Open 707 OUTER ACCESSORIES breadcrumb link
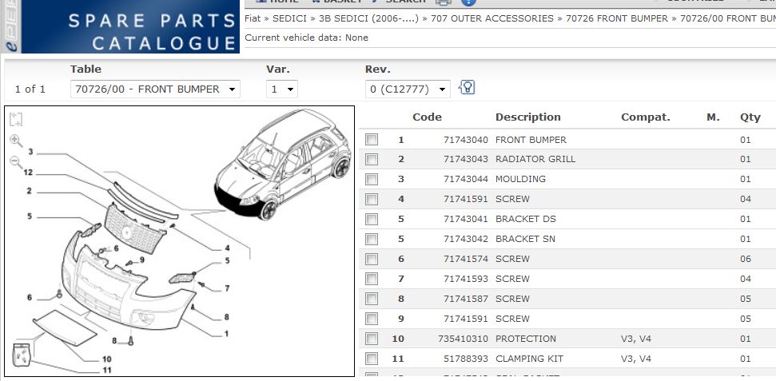 click(x=492, y=18)
